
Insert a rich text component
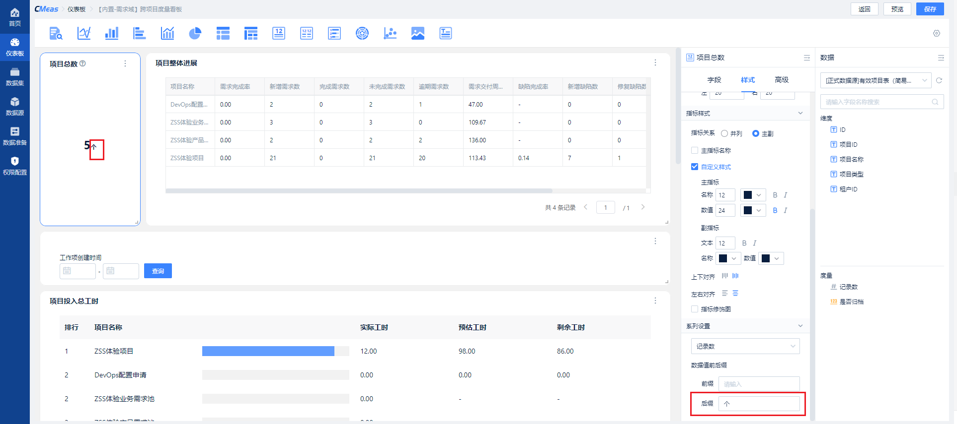446,33
